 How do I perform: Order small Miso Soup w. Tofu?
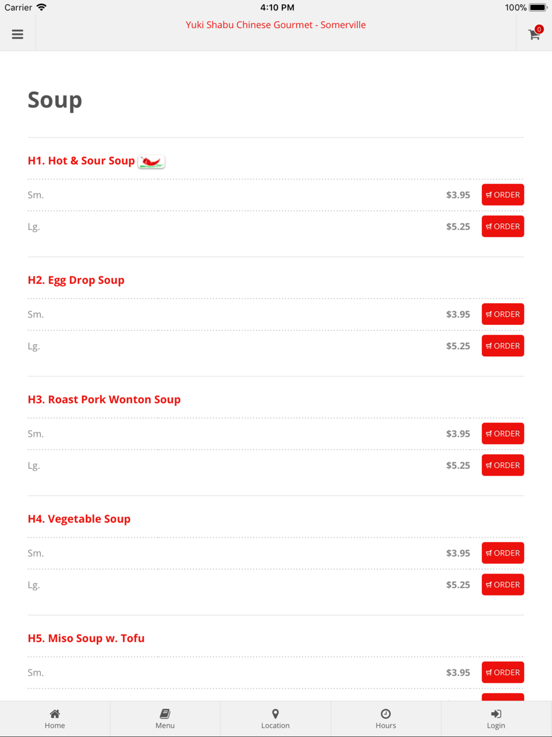tap(503, 672)
